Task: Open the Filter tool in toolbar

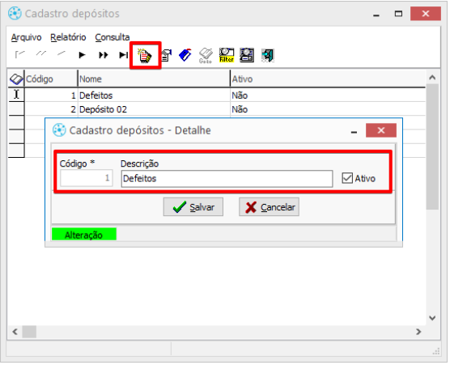Action: point(227,55)
